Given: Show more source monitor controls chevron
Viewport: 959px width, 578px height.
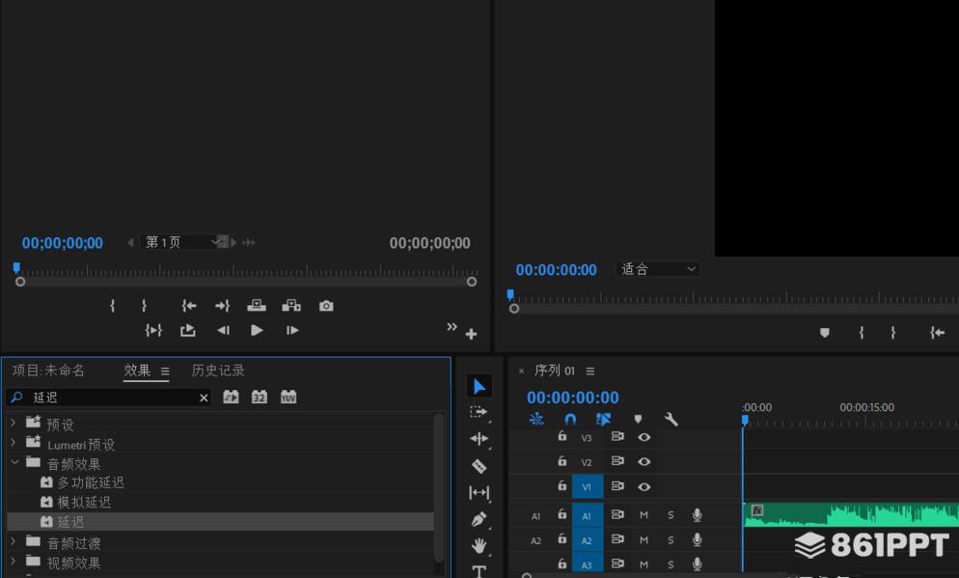Looking at the screenshot, I should tap(452, 326).
